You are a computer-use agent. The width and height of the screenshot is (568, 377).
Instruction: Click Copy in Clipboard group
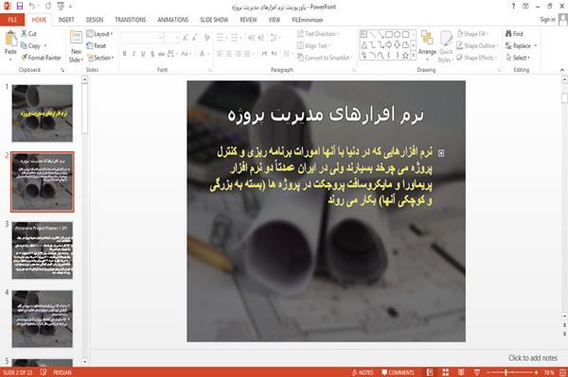pyautogui.click(x=31, y=46)
